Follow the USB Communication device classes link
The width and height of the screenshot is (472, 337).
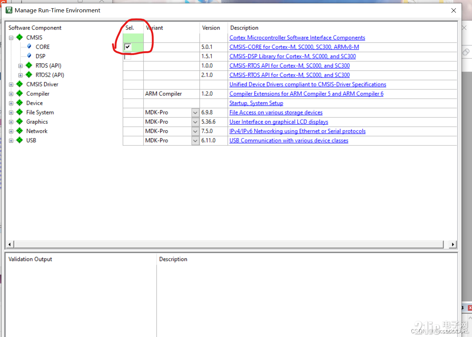pyautogui.click(x=289, y=140)
